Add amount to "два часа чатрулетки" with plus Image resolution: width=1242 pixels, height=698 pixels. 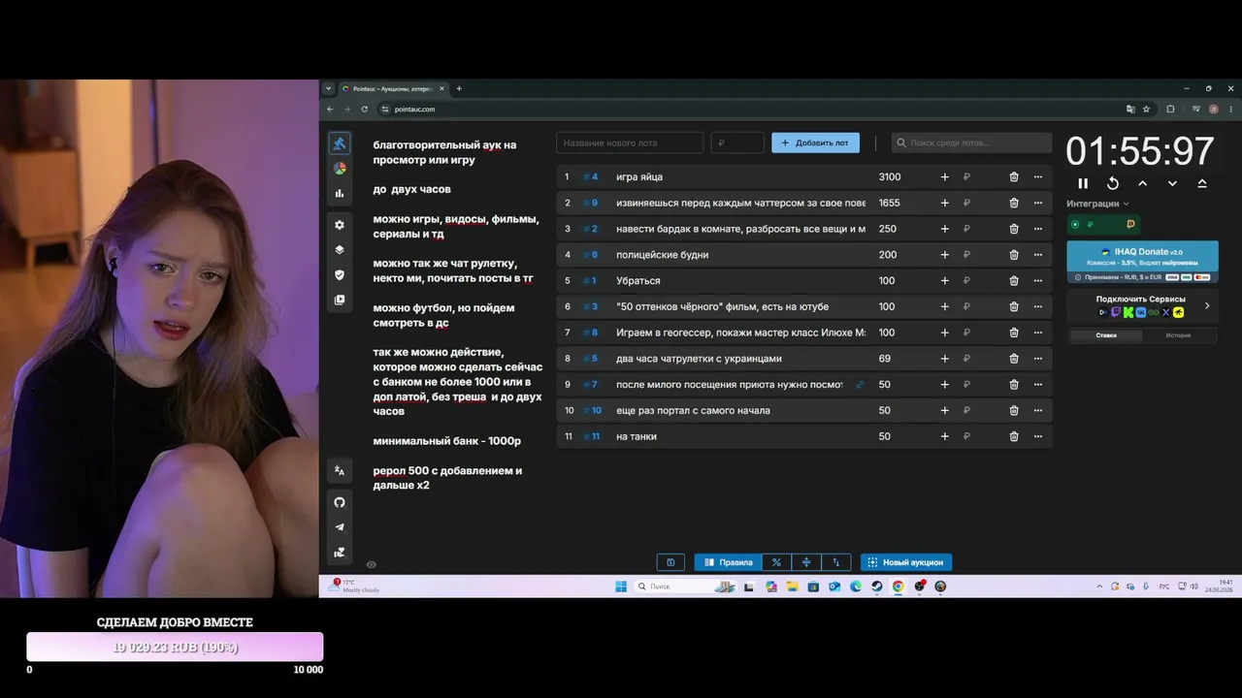[944, 359]
